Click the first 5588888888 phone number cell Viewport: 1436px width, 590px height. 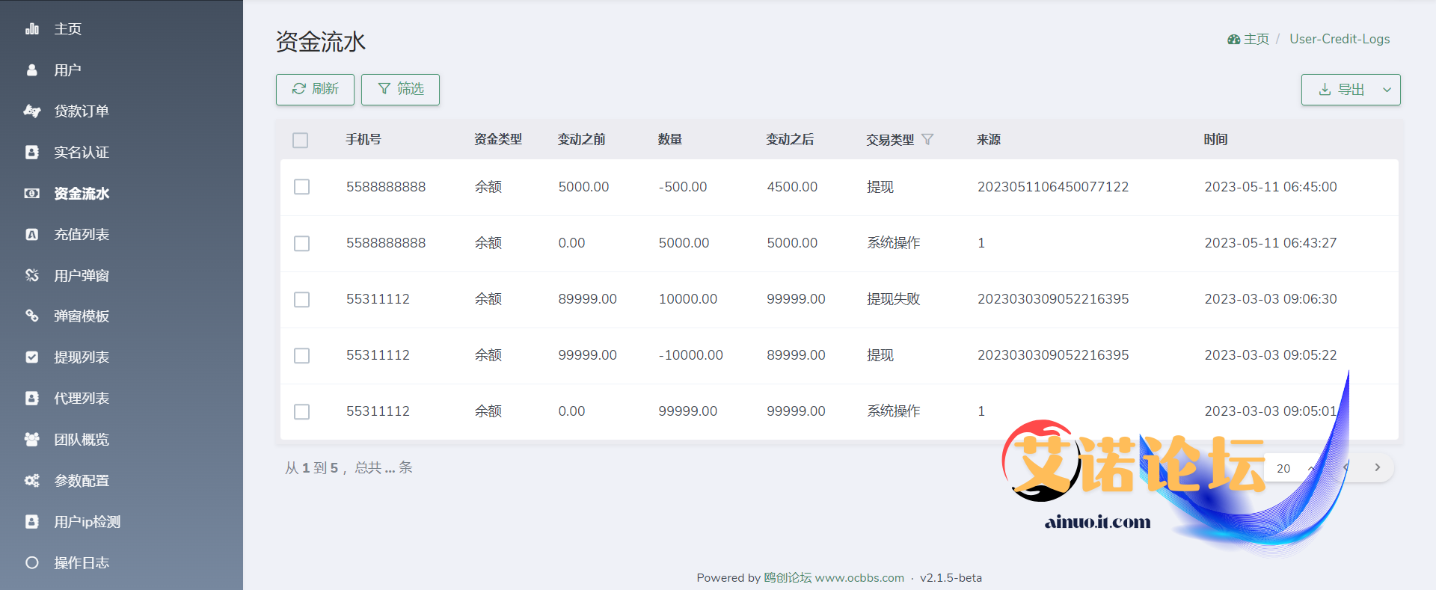[386, 187]
